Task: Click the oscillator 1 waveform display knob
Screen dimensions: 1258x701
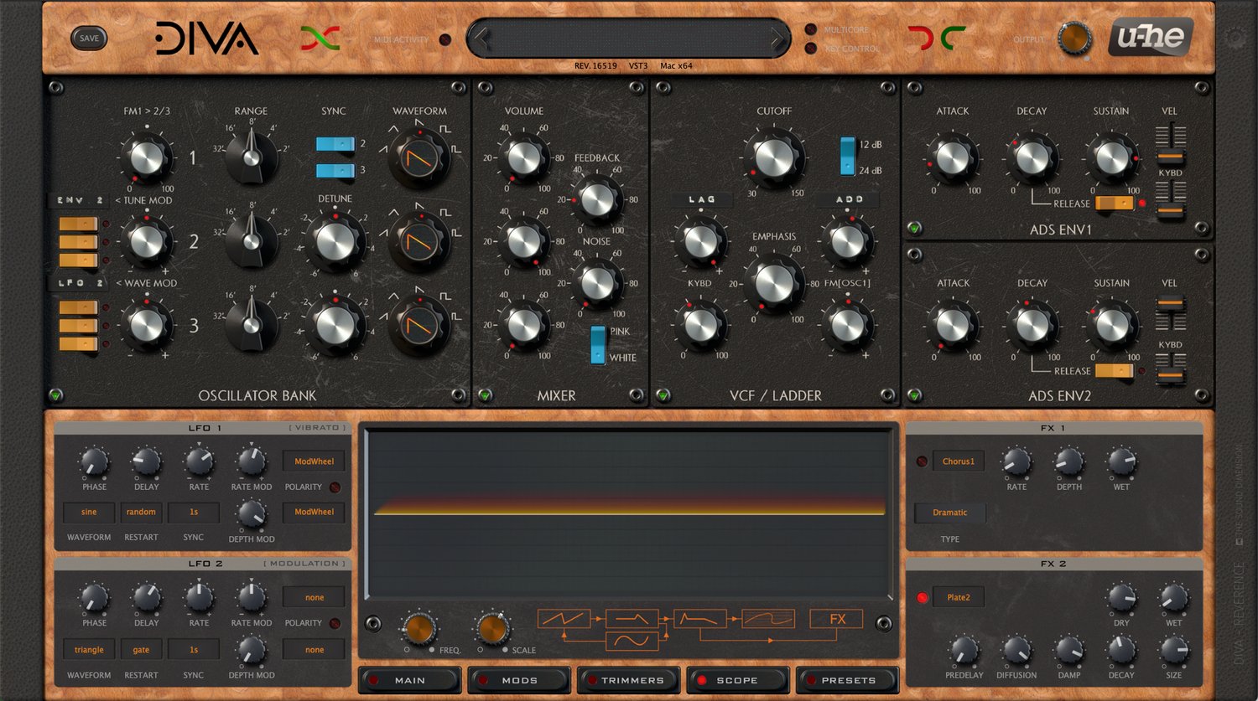Action: click(420, 157)
